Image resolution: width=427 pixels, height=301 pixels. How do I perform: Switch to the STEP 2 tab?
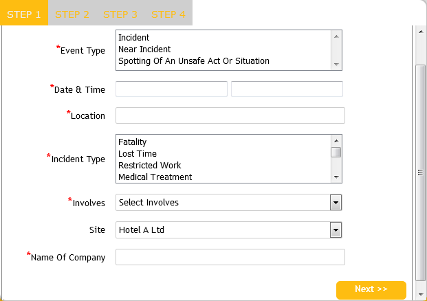[x=72, y=14]
